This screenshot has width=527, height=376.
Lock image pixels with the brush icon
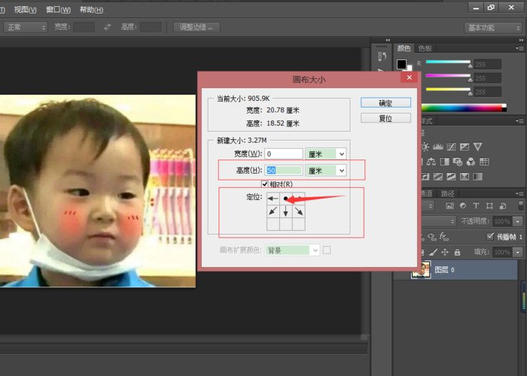click(x=433, y=252)
